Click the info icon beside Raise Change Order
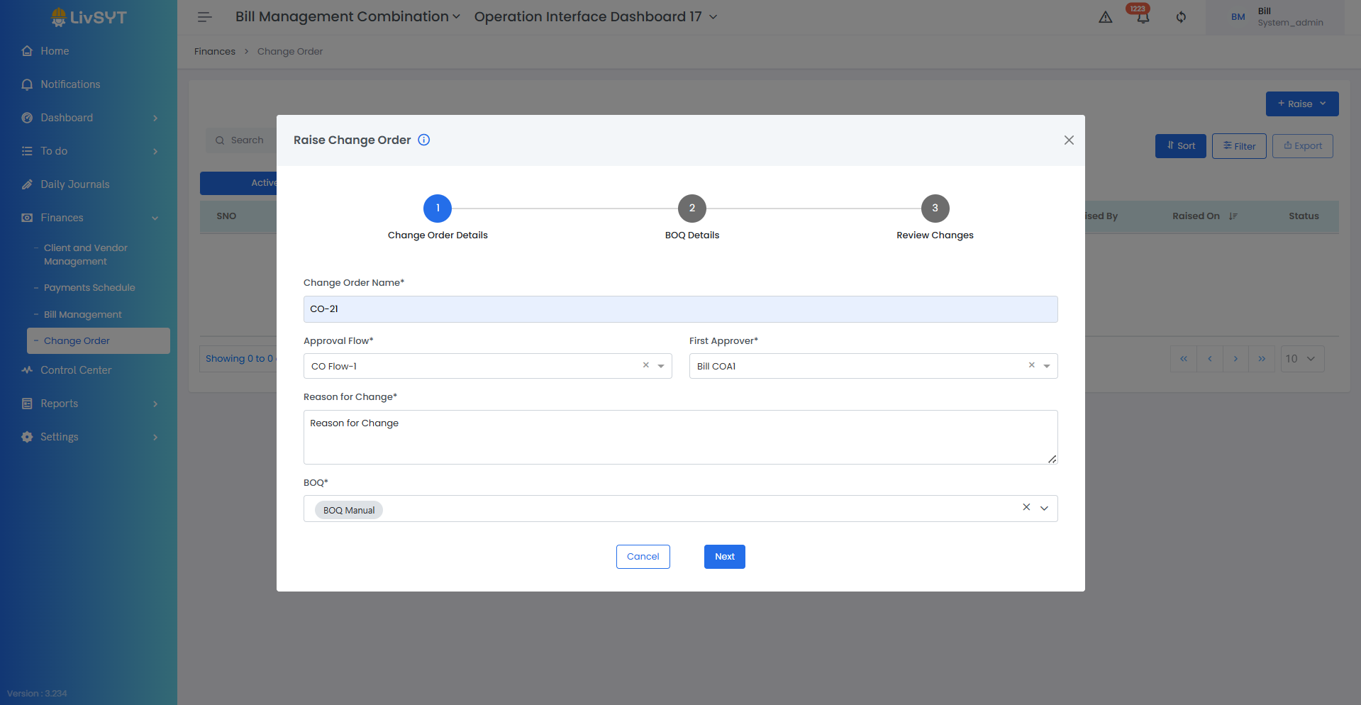This screenshot has height=705, width=1361. [x=423, y=140]
